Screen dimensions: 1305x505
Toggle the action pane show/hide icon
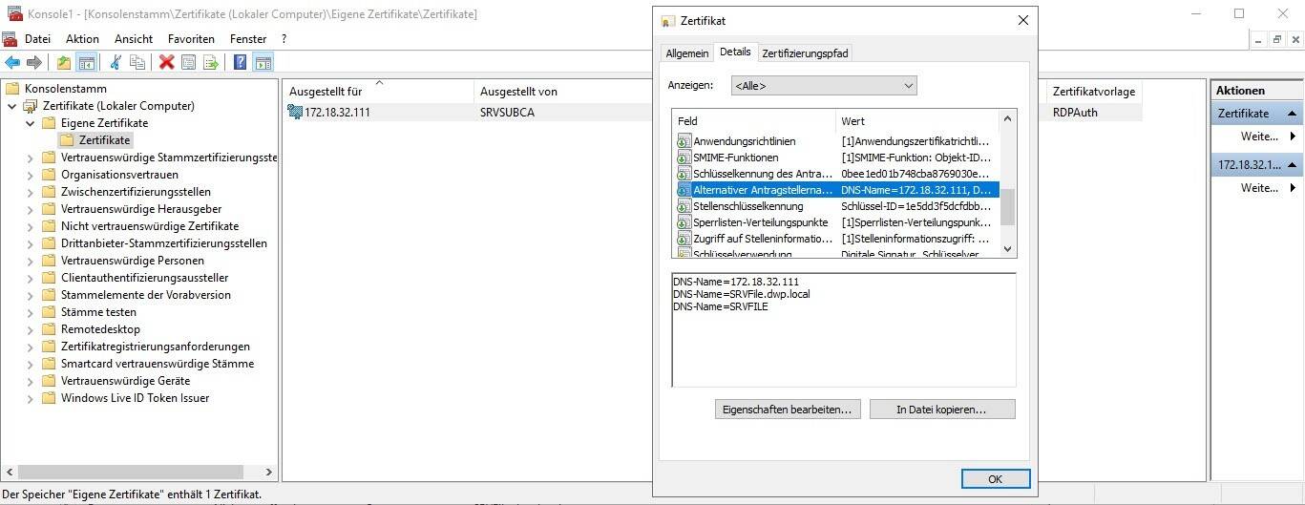tap(263, 62)
